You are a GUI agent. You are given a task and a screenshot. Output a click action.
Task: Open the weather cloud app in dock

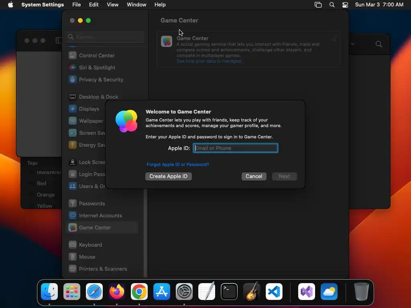pyautogui.click(x=329, y=292)
